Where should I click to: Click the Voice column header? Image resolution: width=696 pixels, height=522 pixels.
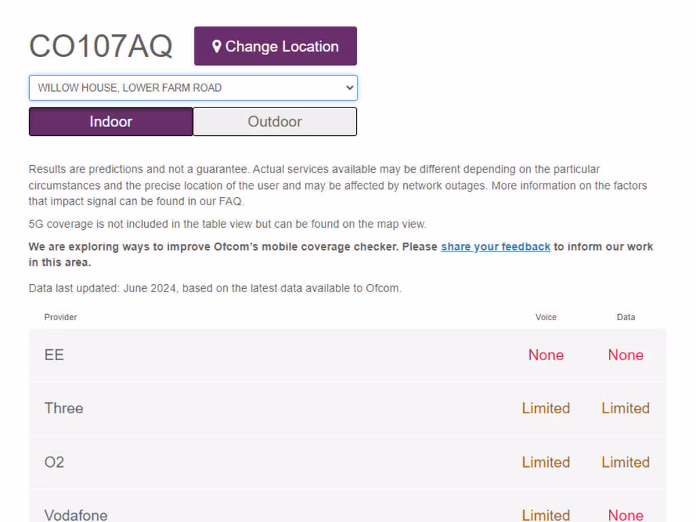[x=546, y=317]
